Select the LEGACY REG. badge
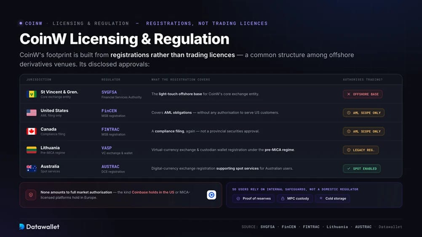The height and width of the screenshot is (237, 422). (x=361, y=150)
